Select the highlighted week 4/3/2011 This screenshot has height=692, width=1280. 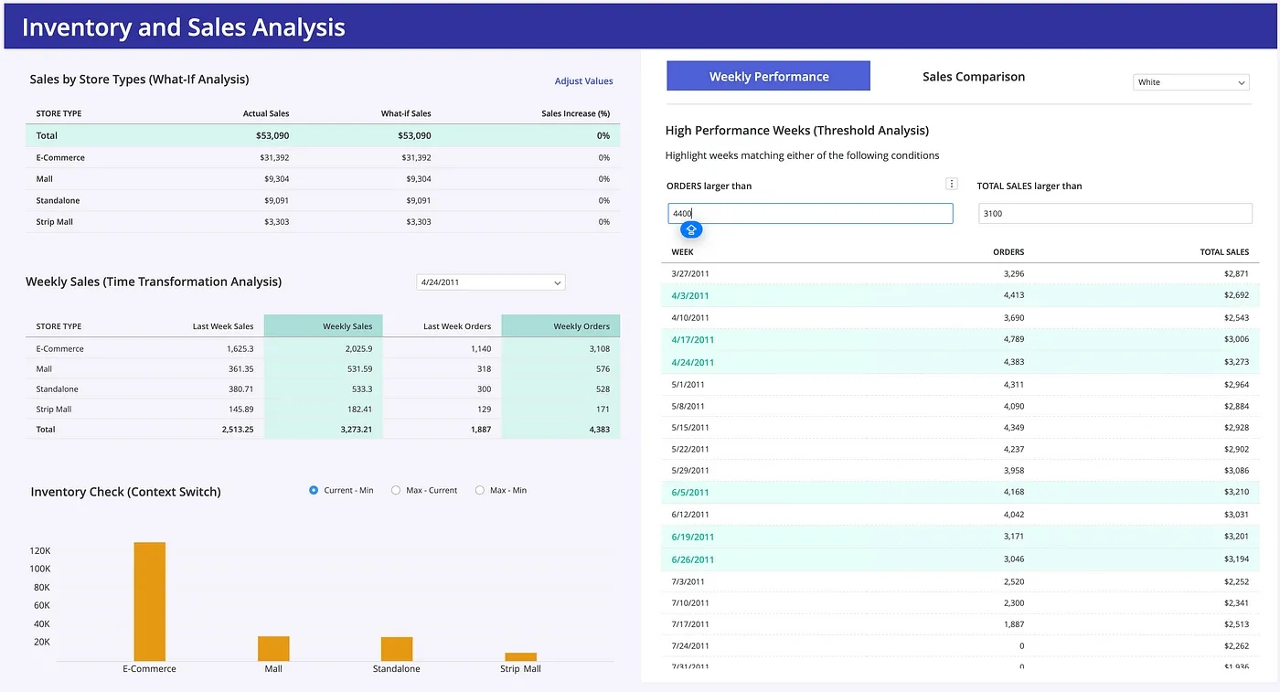click(x=692, y=295)
